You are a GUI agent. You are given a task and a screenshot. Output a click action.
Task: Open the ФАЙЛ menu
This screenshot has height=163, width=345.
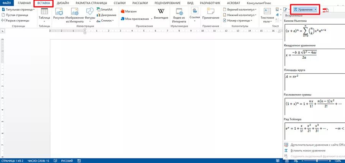7,3
